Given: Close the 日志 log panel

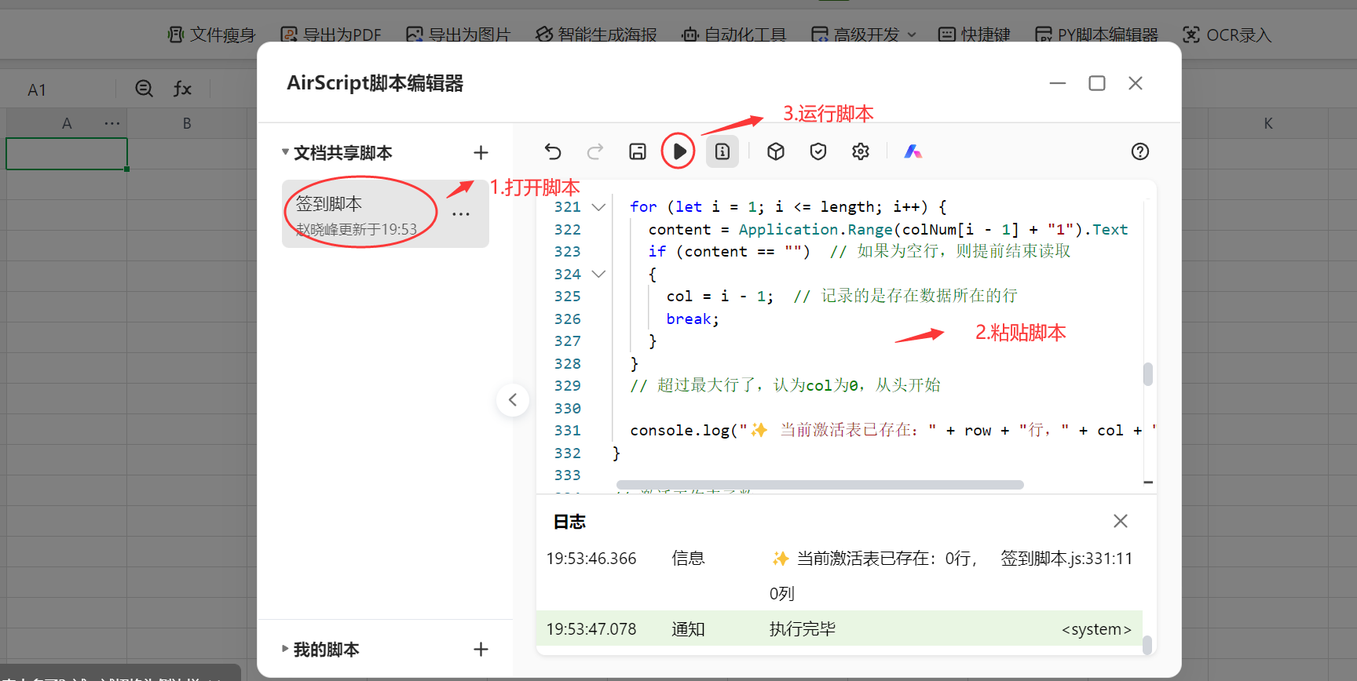Looking at the screenshot, I should click(1121, 521).
